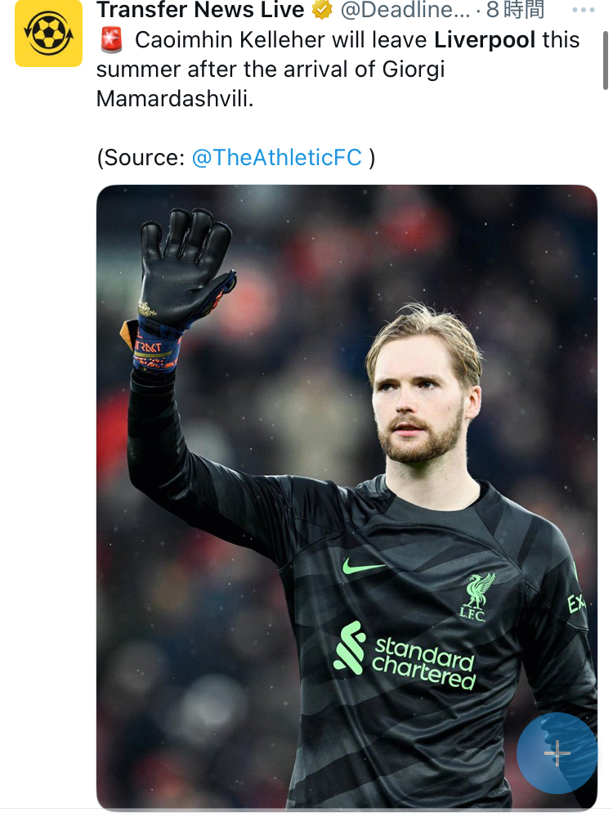The image size is (613, 817).
Task: Open the Transfer News Live account name
Action: (200, 11)
